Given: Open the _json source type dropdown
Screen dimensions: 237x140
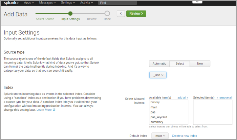Looking at the screenshot, I should pos(158,75).
